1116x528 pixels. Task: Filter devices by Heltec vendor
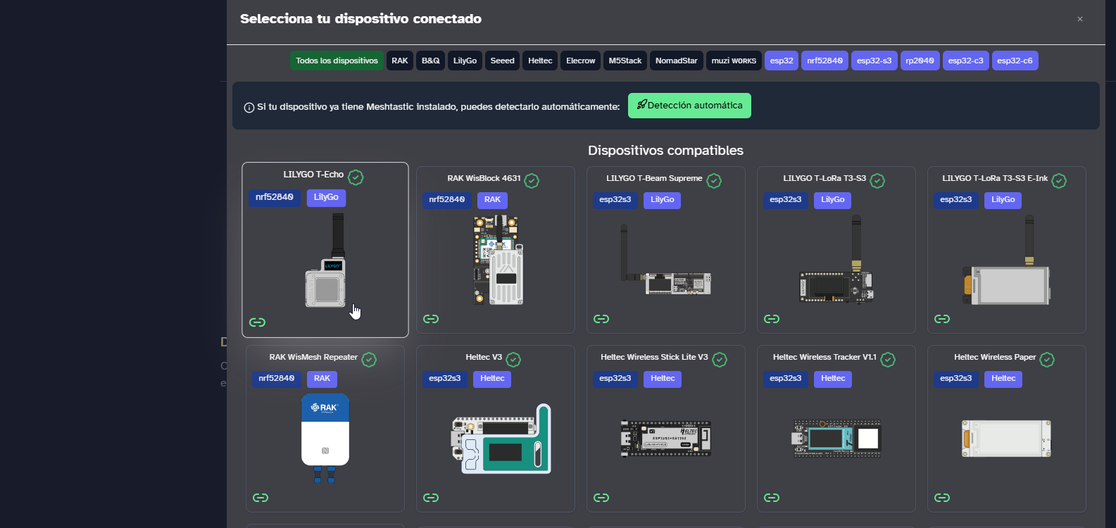(540, 61)
